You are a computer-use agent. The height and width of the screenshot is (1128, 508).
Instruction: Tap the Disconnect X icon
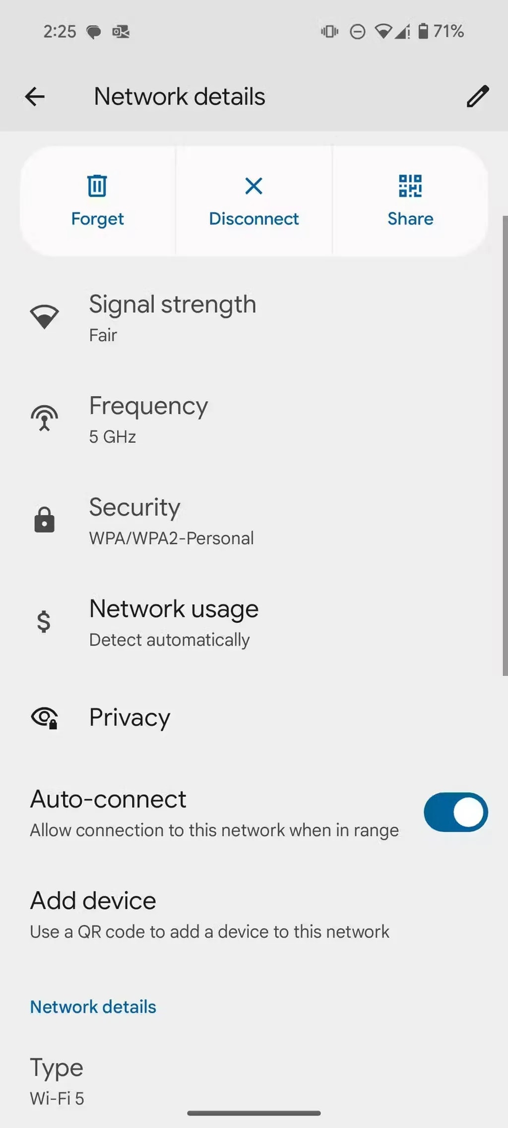click(254, 186)
